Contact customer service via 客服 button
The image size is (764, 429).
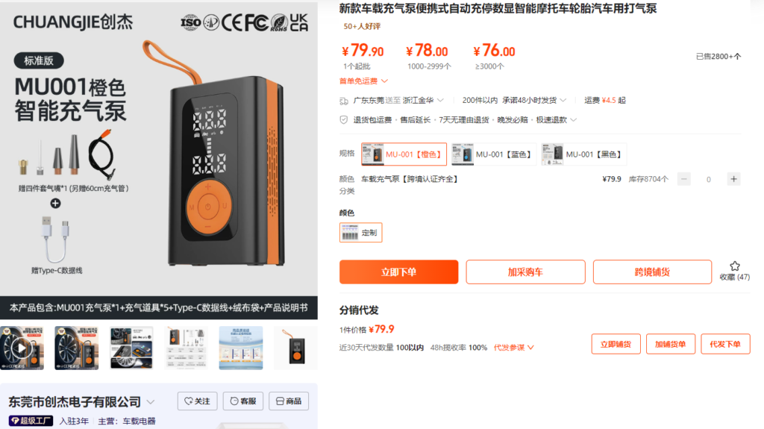click(242, 401)
